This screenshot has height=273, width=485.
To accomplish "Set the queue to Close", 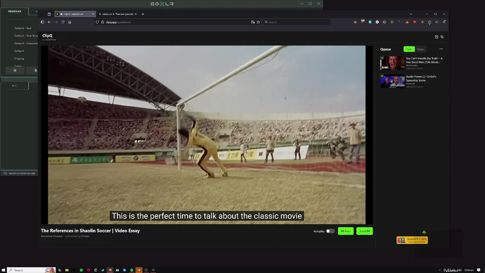I will pos(420,49).
